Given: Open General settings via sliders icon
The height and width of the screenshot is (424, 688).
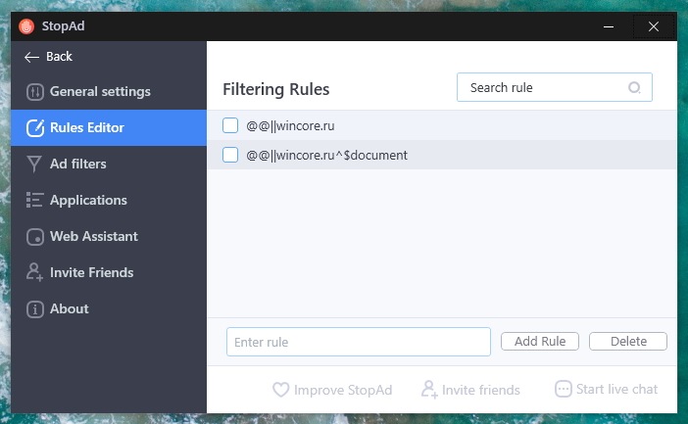Looking at the screenshot, I should point(34,92).
